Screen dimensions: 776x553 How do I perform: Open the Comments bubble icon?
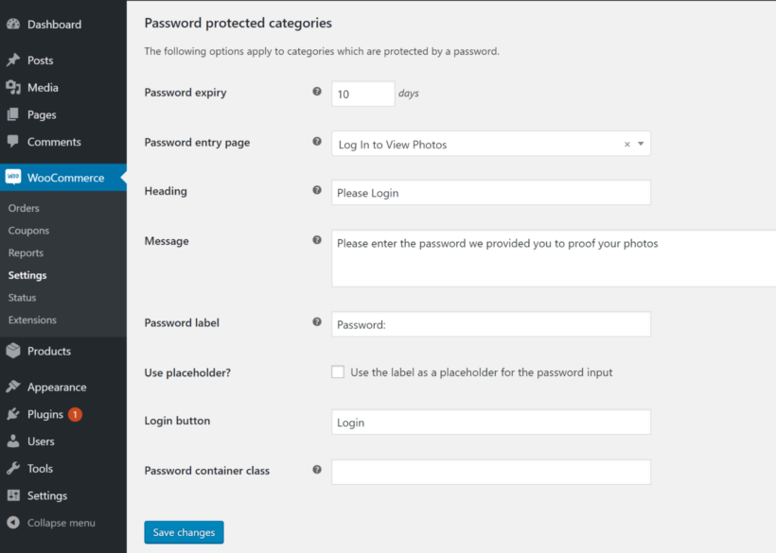tap(13, 142)
